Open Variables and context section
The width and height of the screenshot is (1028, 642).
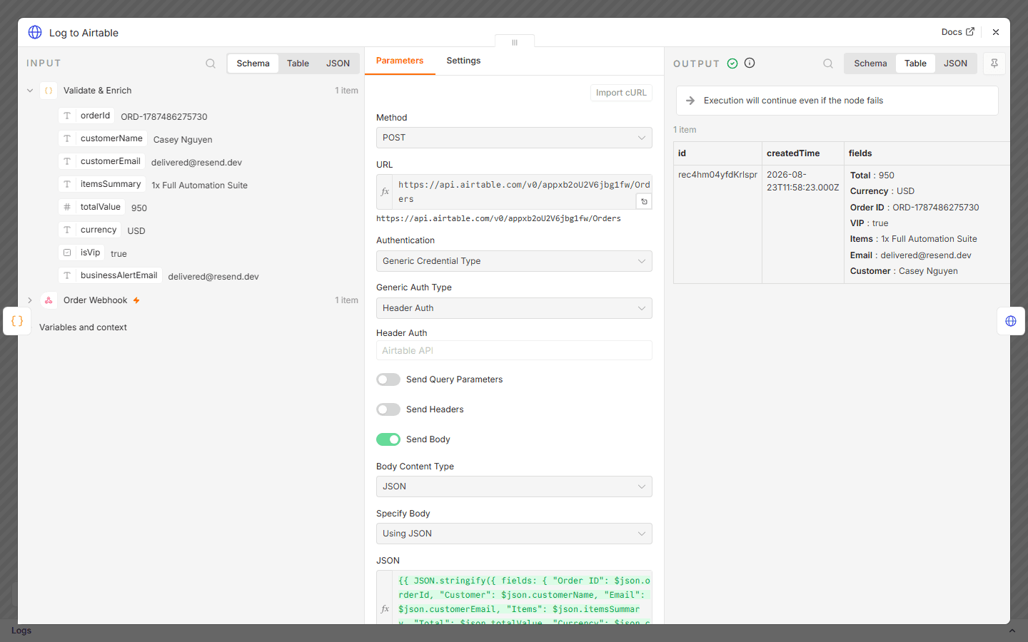click(83, 327)
